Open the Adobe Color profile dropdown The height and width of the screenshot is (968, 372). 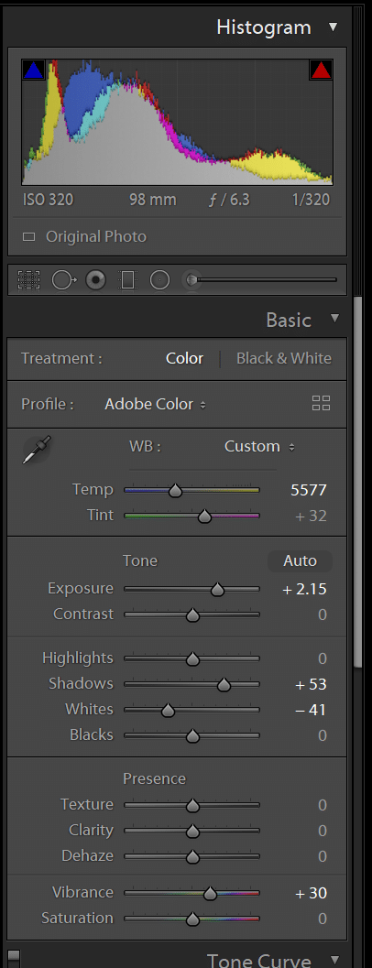pyautogui.click(x=155, y=405)
